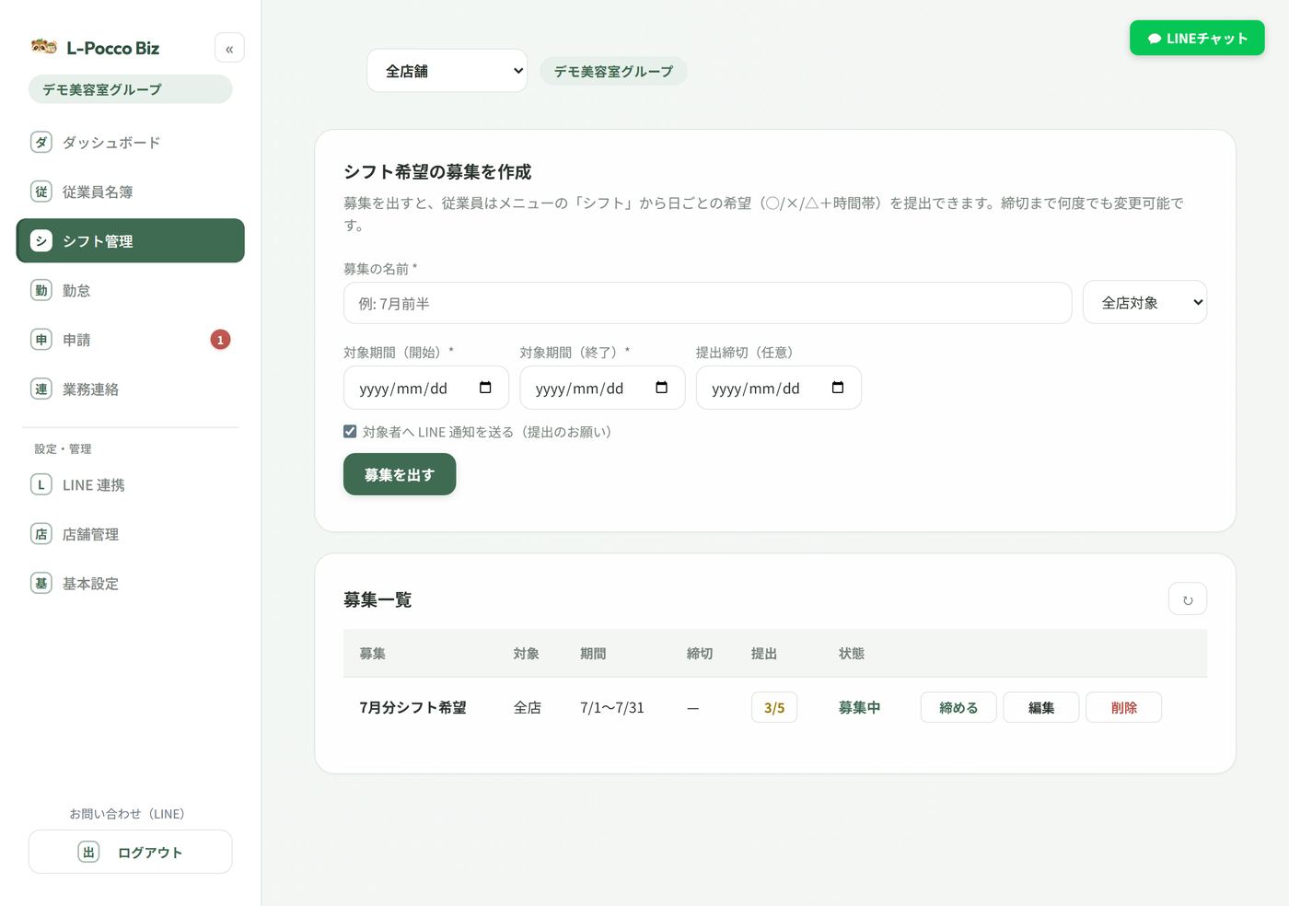Click the logout 出 icon
This screenshot has height=906, width=1289.
(x=88, y=853)
